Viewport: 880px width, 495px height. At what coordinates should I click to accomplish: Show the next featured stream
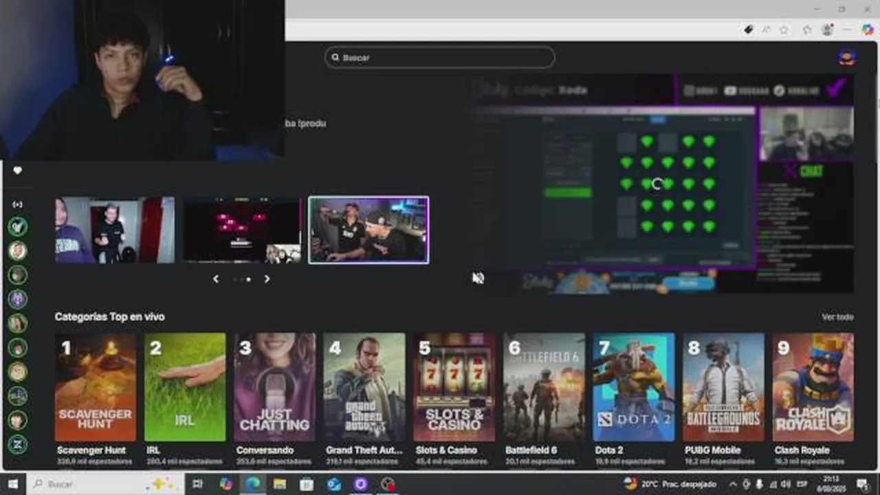tap(267, 279)
